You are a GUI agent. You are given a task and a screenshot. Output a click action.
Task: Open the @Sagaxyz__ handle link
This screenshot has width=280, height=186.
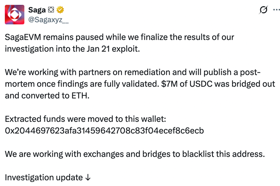pyautogui.click(x=46, y=19)
